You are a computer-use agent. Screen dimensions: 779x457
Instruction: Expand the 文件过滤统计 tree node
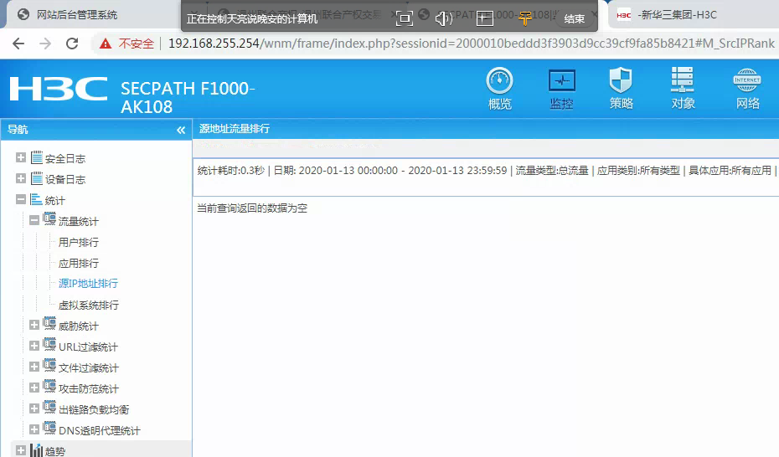click(34, 367)
